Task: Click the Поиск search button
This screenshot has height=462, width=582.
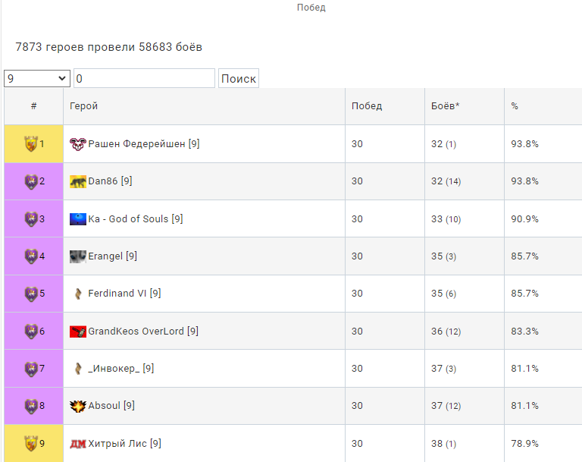Action: 238,78
